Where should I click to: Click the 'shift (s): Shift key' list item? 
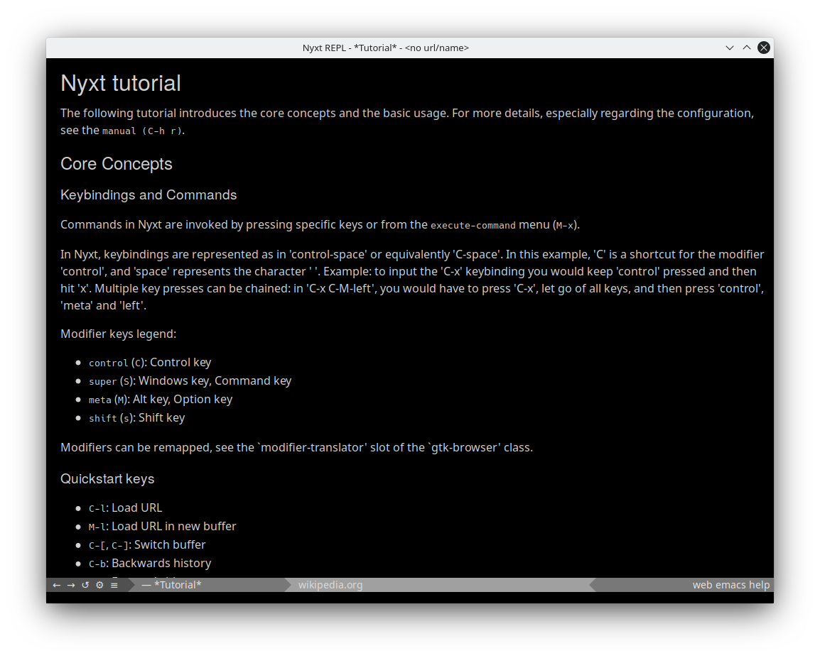tap(137, 418)
